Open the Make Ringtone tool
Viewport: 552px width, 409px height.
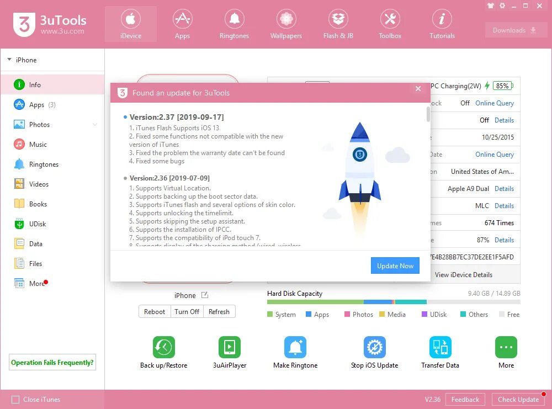click(x=295, y=347)
